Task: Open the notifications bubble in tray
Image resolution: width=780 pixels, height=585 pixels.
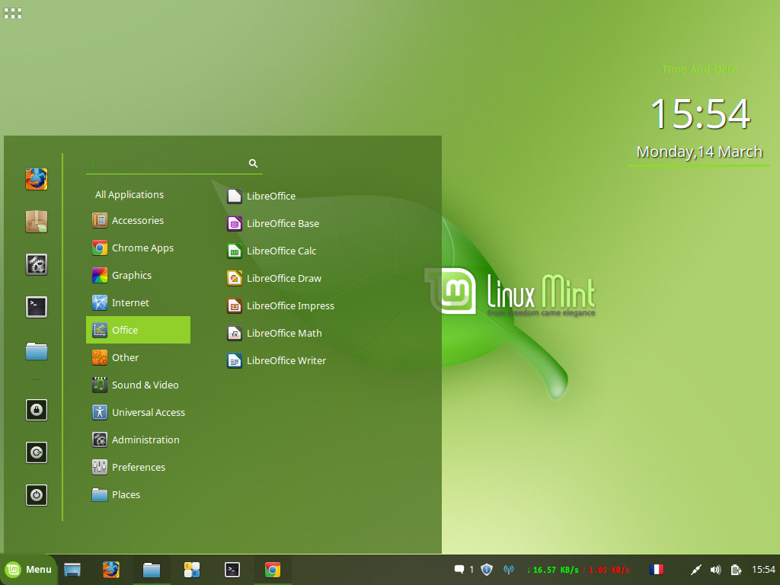Action: [x=459, y=569]
